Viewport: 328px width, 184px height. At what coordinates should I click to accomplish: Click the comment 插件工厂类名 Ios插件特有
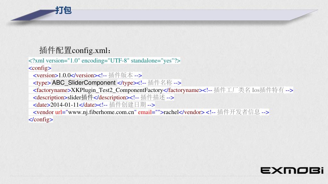point(249,90)
